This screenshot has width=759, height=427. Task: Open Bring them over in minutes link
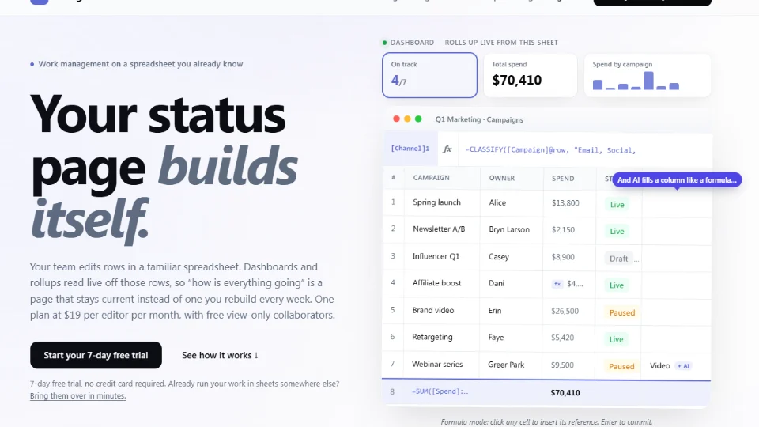click(78, 395)
